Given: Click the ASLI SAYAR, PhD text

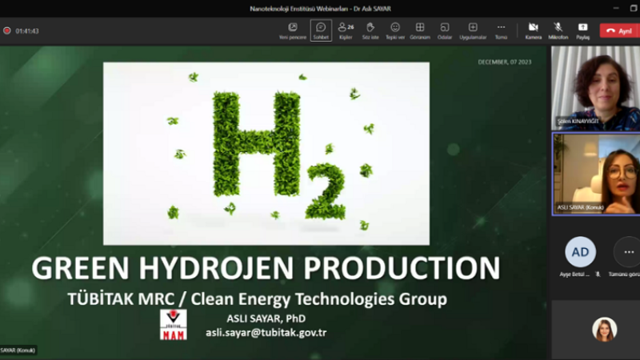Looking at the screenshot, I should tap(266, 318).
